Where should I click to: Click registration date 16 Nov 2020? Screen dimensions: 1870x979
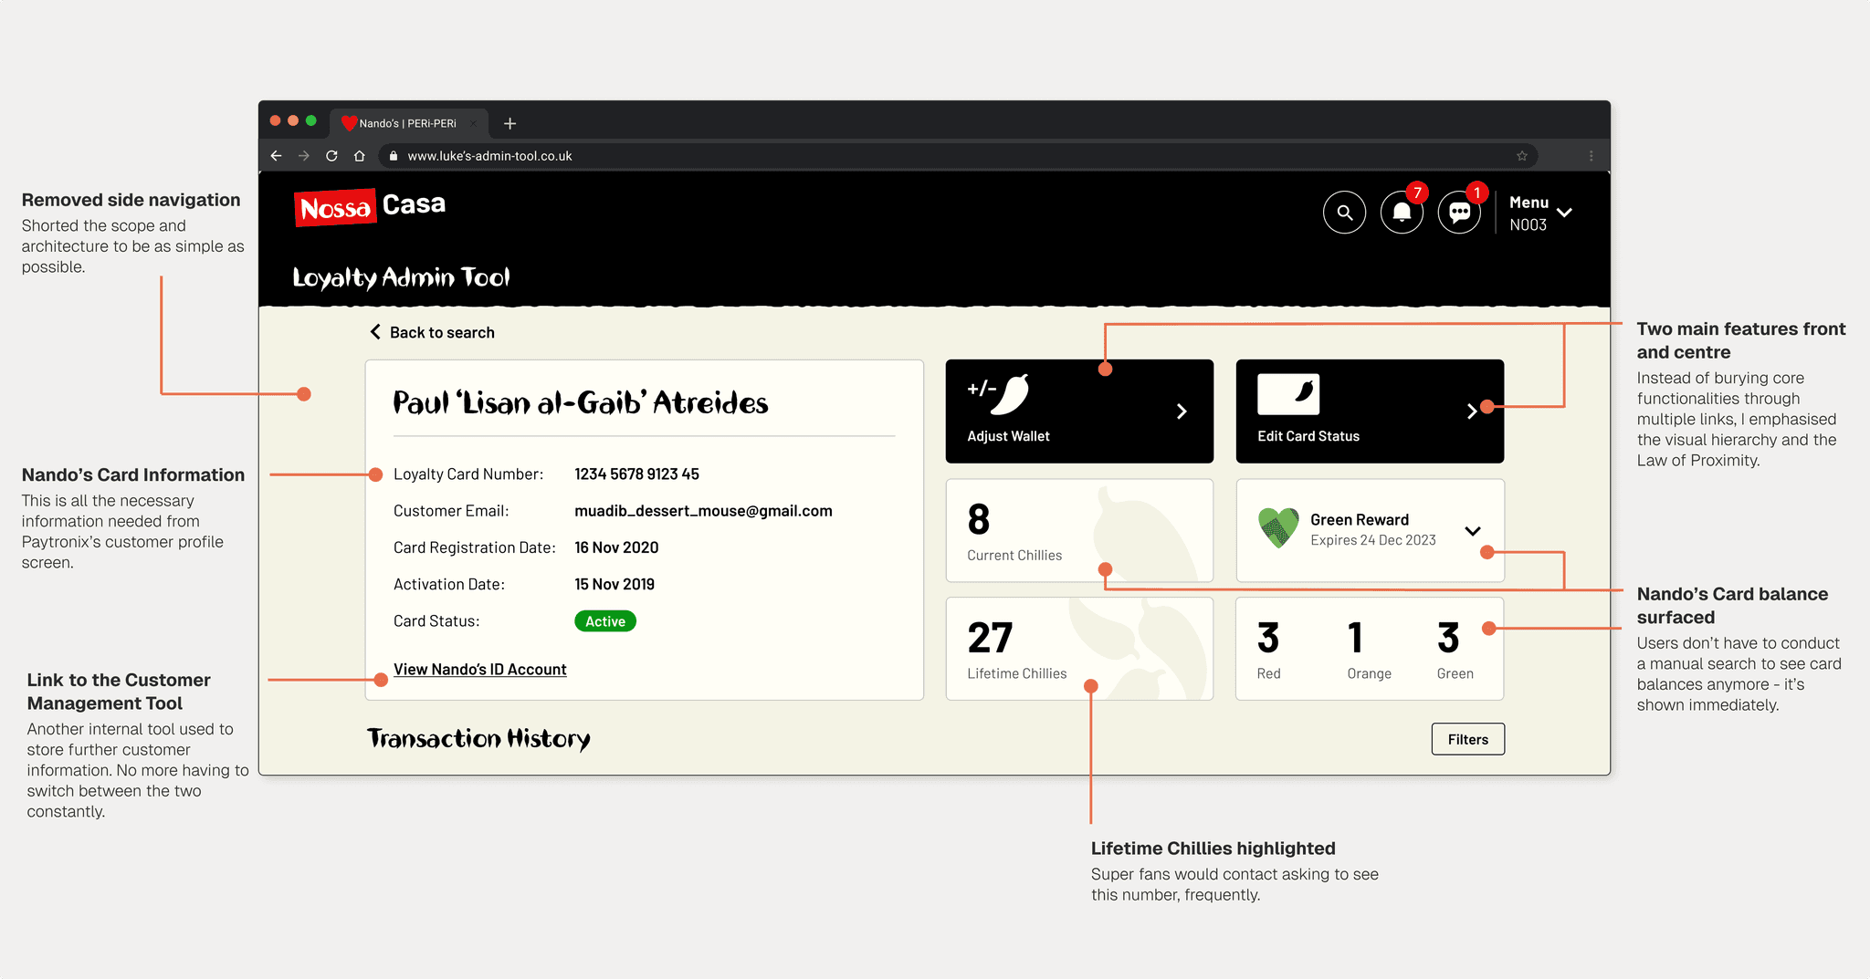tap(616, 547)
